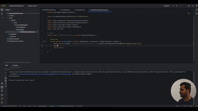
Task: Open the Git tool window icon
Action: tap(2, 103)
